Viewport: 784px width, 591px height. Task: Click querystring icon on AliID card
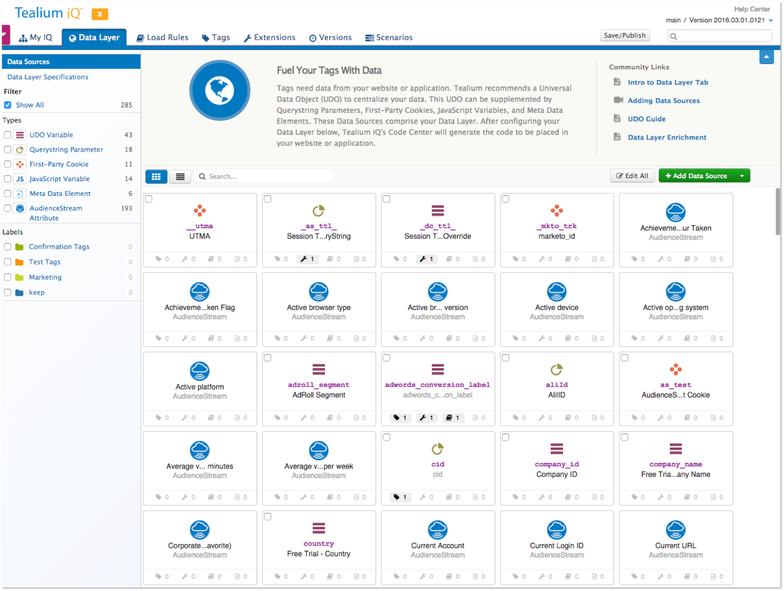(x=557, y=369)
